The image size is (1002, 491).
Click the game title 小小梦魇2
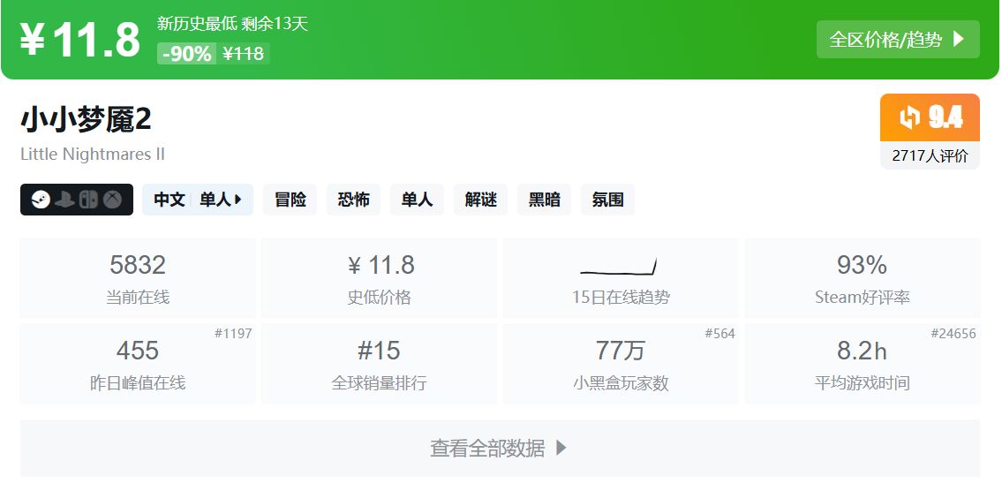pyautogui.click(x=87, y=119)
